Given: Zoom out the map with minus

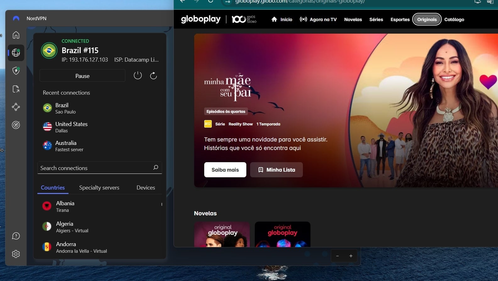Looking at the screenshot, I should click(x=337, y=256).
